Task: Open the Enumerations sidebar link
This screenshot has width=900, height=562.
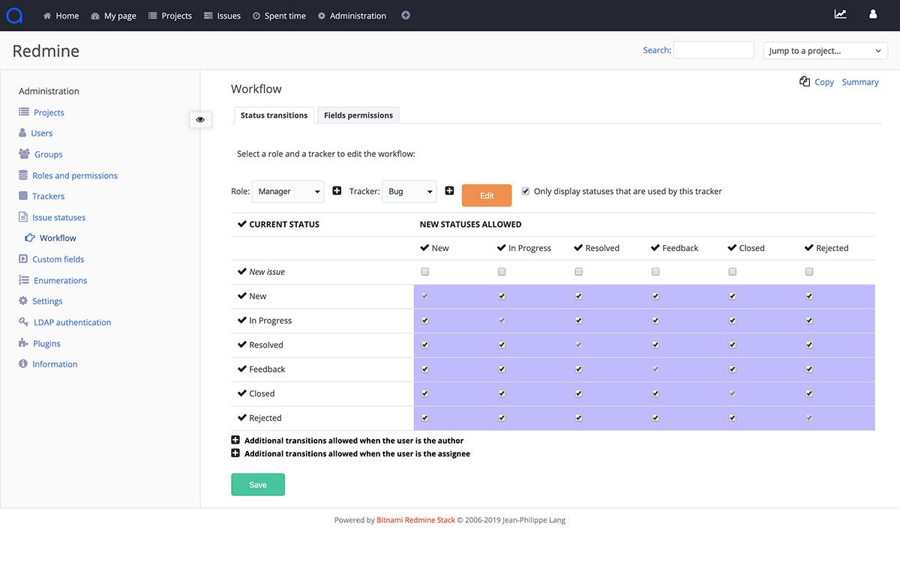Action: tap(60, 280)
